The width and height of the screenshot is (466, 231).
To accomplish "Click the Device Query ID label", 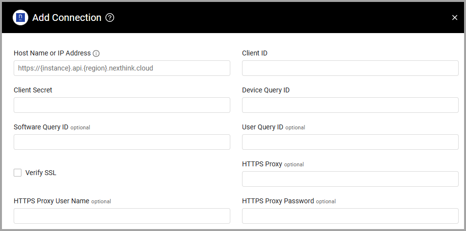I will click(x=265, y=90).
